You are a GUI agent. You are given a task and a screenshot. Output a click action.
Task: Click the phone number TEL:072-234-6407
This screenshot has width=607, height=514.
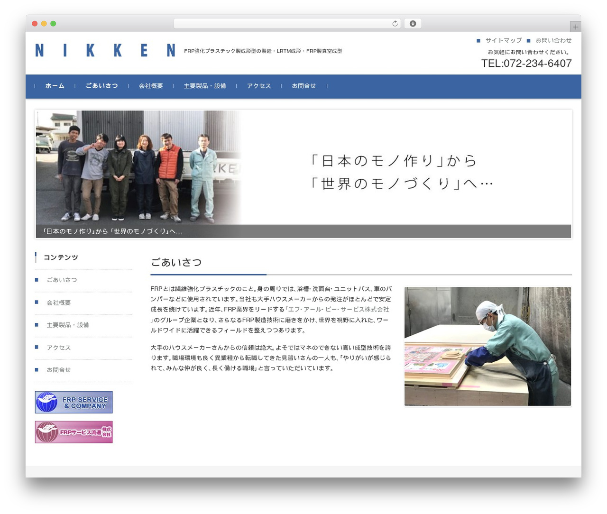[x=526, y=64]
